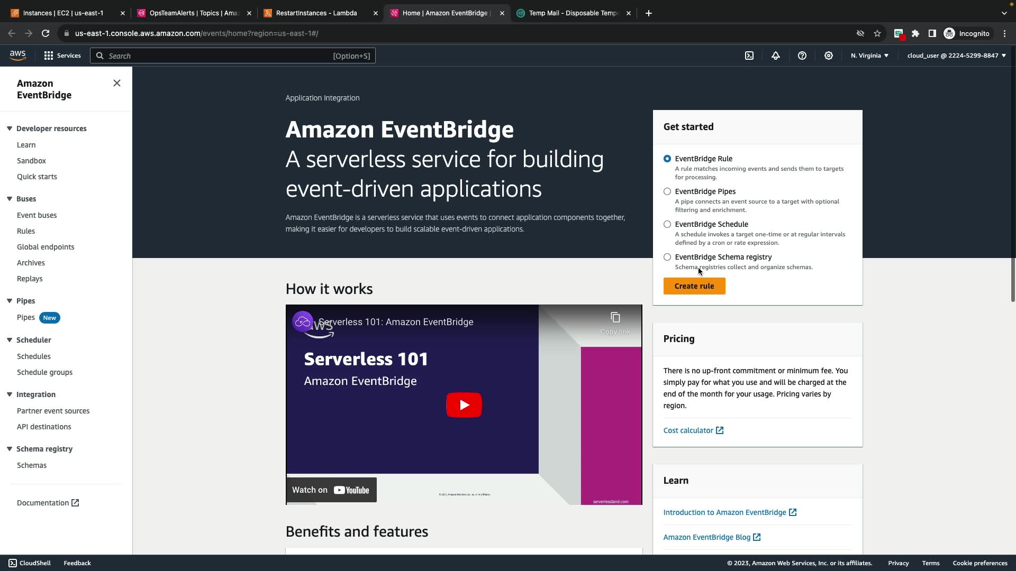
Task: Play the Serverless 101 YouTube video
Action: click(x=464, y=405)
